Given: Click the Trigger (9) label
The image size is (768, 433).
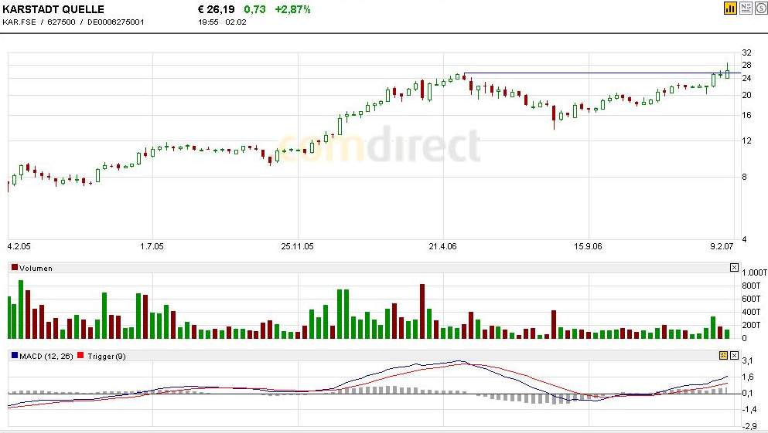Looking at the screenshot, I should point(106,357).
